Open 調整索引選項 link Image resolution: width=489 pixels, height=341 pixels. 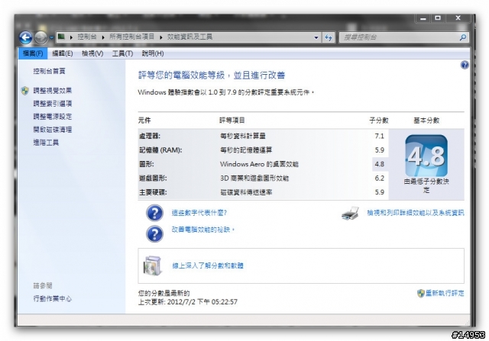[x=53, y=104]
